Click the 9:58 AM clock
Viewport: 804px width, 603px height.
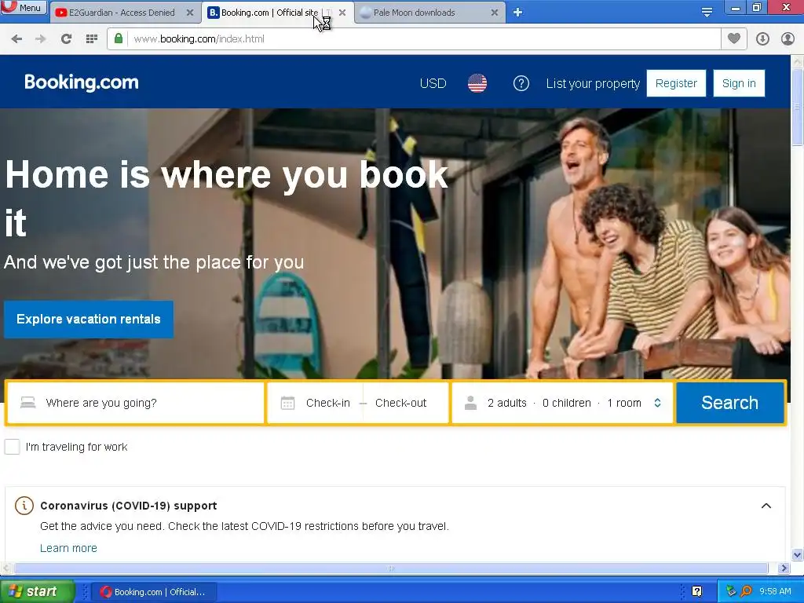tap(775, 592)
